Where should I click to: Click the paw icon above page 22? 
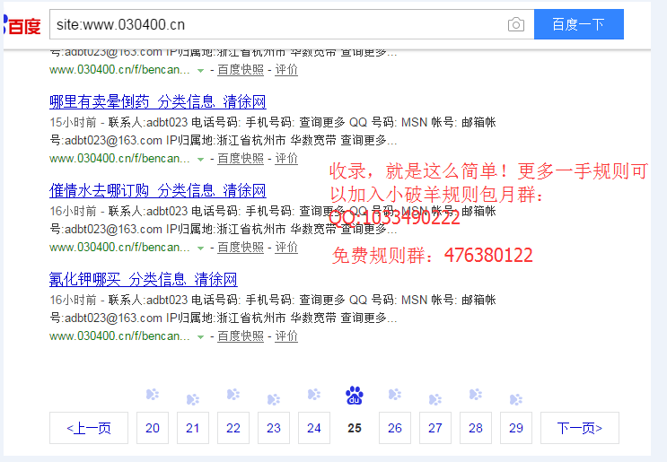click(233, 394)
